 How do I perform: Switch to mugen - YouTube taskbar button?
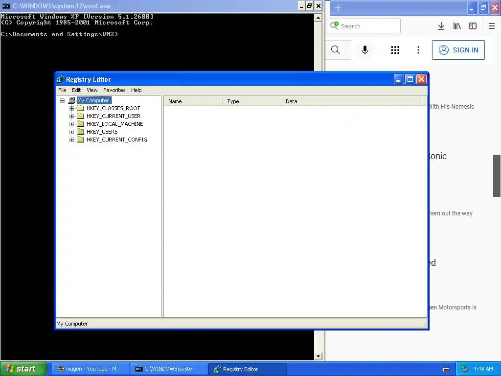[x=91, y=369]
